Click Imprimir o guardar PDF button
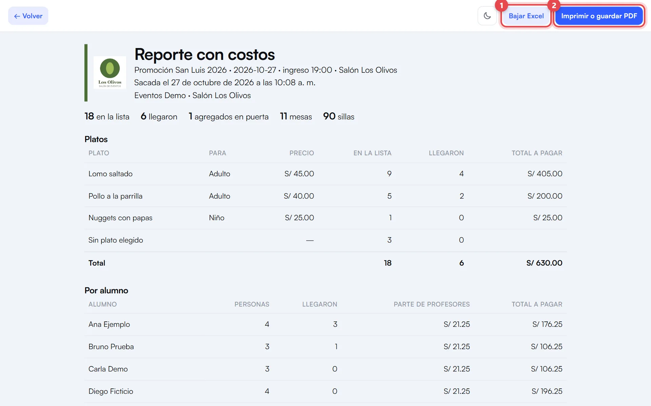Viewport: 651px width, 406px height. click(x=599, y=16)
